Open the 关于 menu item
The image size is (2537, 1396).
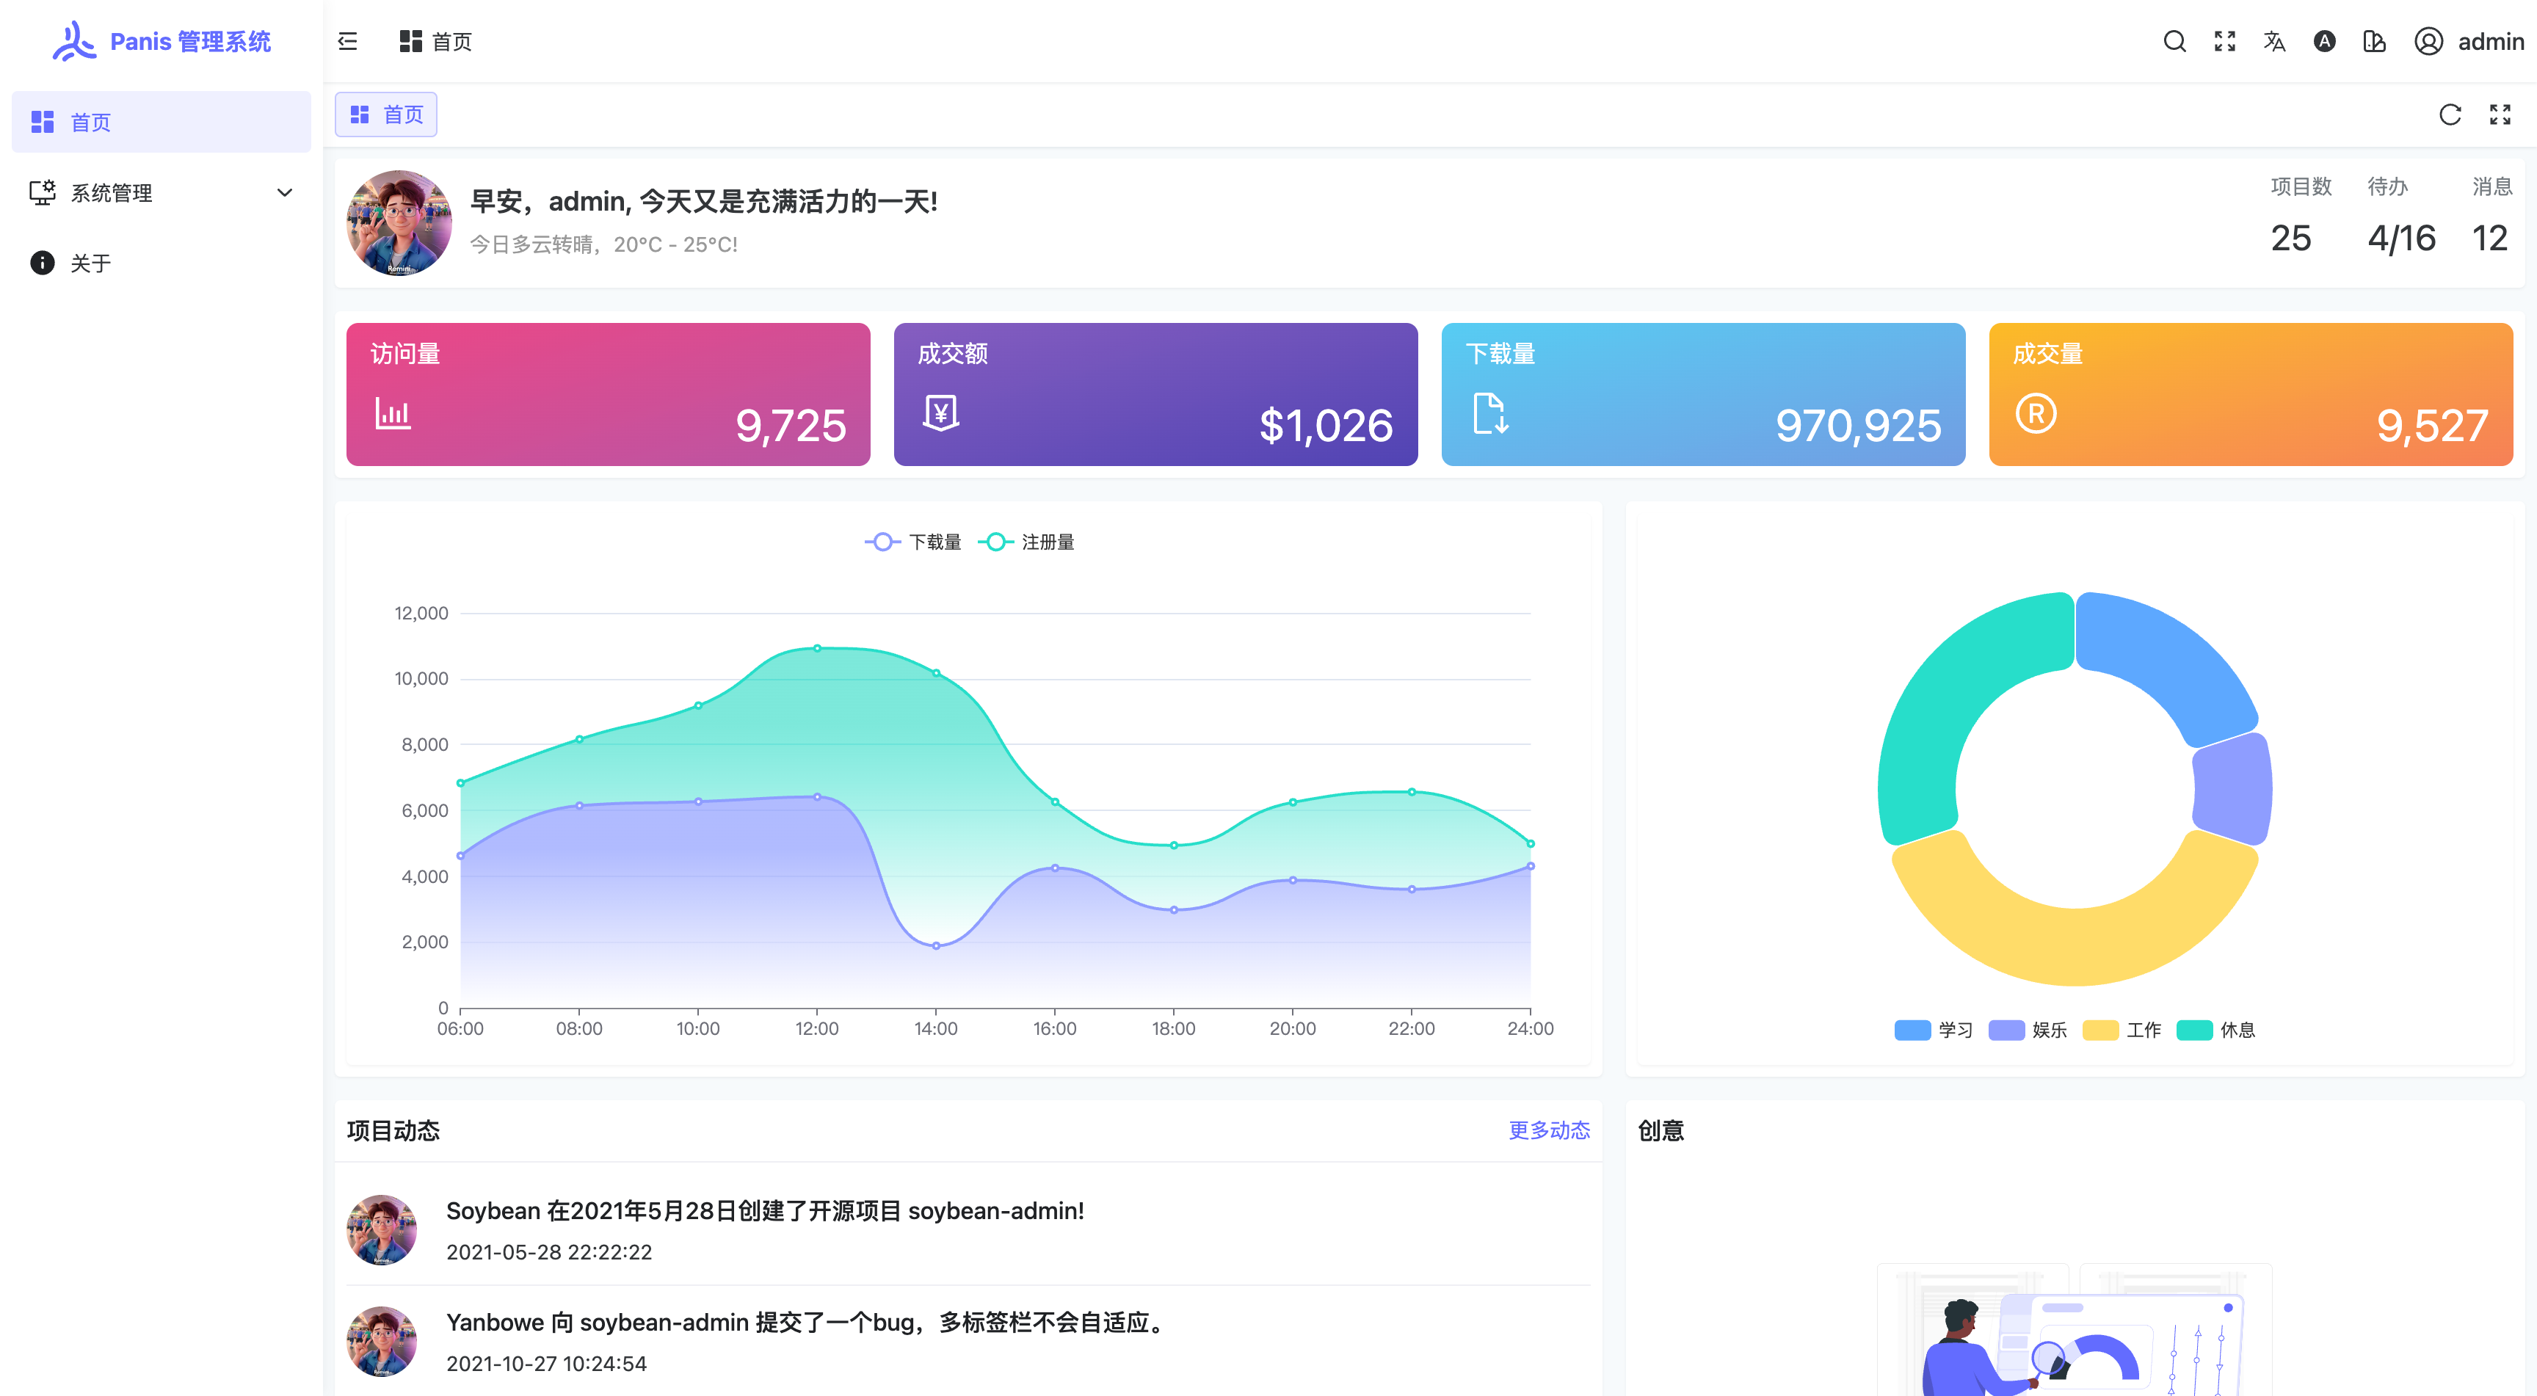coord(90,263)
